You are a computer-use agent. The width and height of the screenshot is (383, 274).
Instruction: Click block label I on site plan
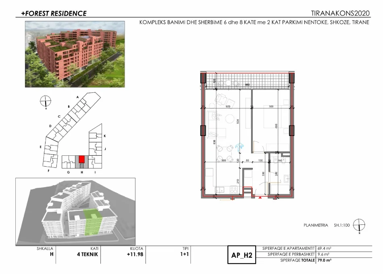tap(95, 172)
